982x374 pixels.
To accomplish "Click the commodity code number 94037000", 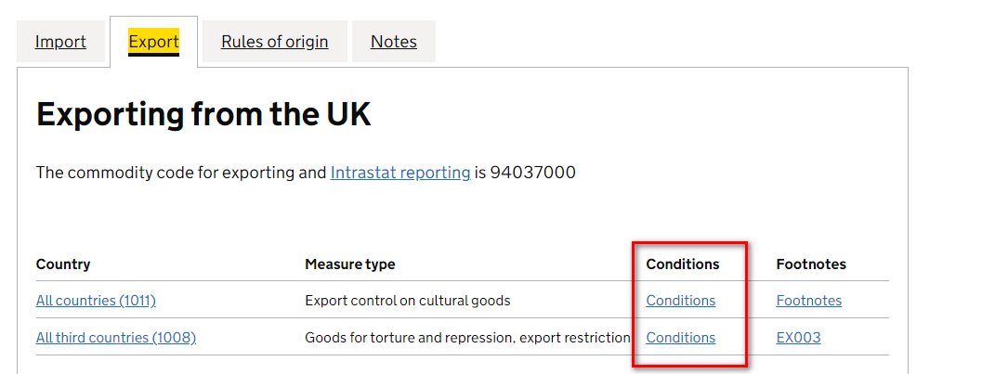I will [533, 173].
